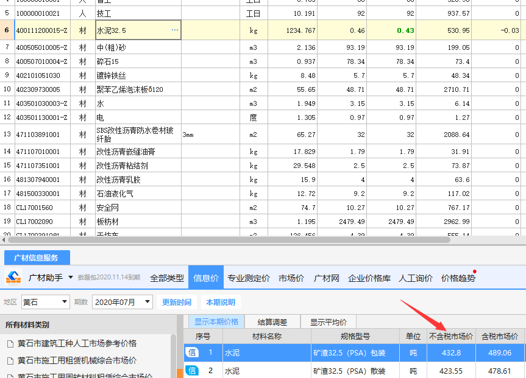This screenshot has width=526, height=378.
Task: Select the 显示本期价格 tab
Action: point(216,322)
